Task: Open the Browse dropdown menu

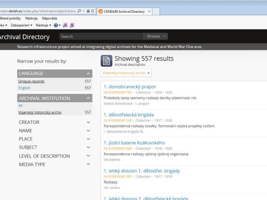Action: point(156,36)
